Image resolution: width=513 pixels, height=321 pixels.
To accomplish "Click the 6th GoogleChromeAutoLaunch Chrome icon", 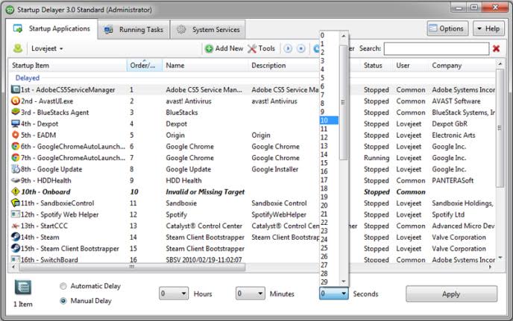I will [x=16, y=146].
